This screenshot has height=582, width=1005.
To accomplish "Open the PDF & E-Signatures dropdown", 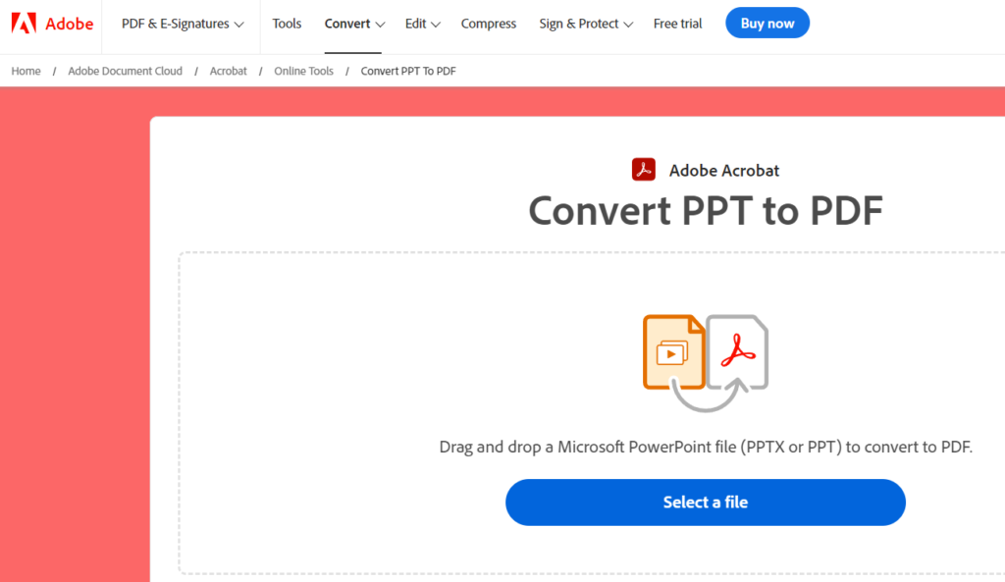I will coord(180,24).
